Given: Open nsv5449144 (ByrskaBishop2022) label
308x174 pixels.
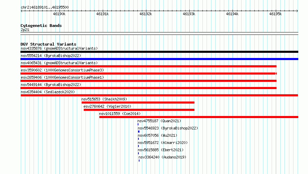Looking at the screenshot, I should click(x=51, y=85).
